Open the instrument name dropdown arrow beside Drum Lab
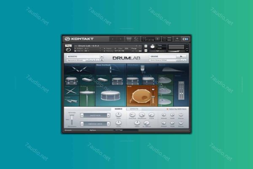 point(76,46)
